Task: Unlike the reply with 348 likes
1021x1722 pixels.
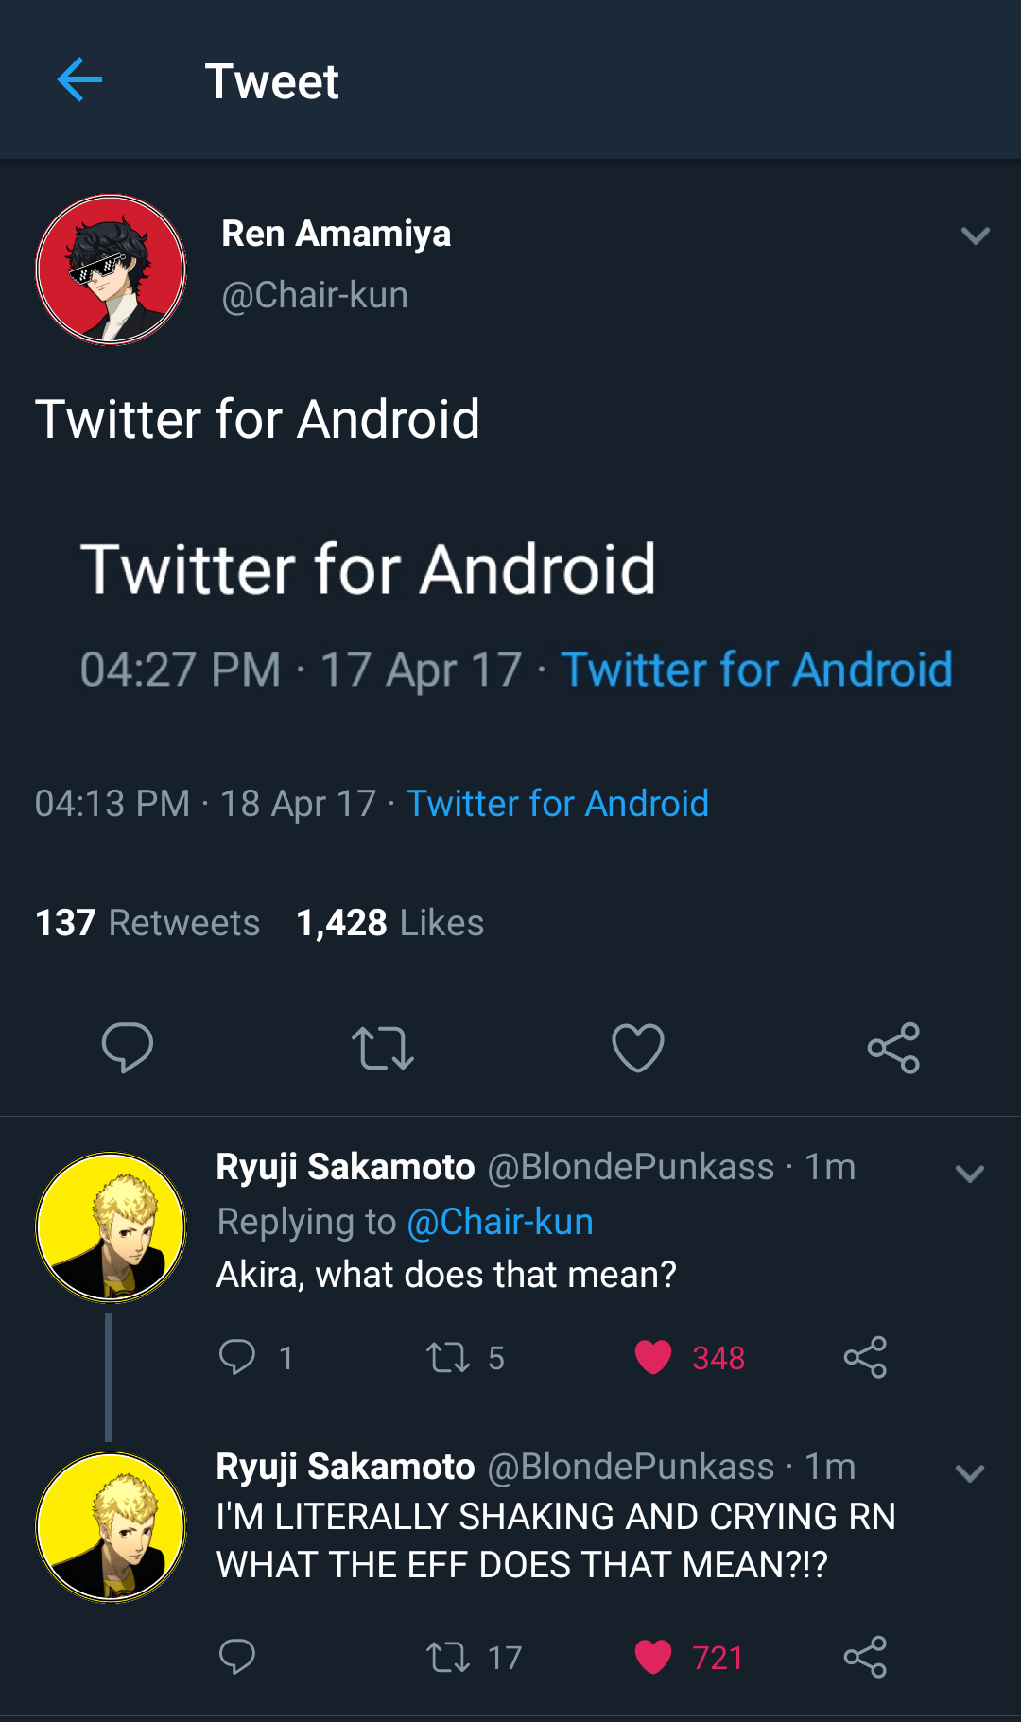Action: point(653,1358)
